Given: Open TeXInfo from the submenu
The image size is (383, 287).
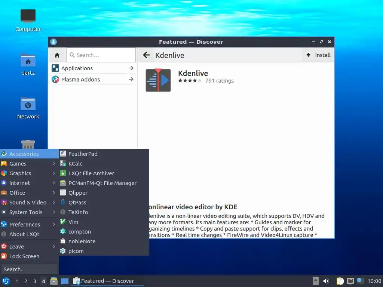Looking at the screenshot, I should click(104, 212).
